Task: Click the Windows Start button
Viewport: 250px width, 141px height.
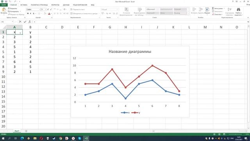Action: (x=3, y=138)
